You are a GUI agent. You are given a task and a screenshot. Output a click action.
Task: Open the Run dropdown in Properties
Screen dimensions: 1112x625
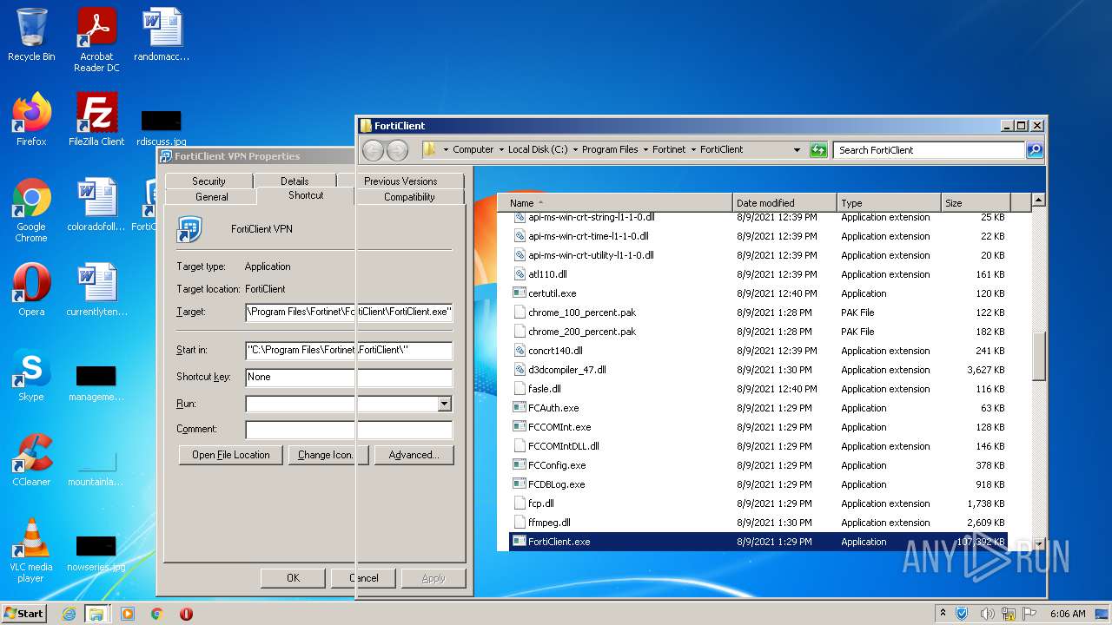(444, 404)
